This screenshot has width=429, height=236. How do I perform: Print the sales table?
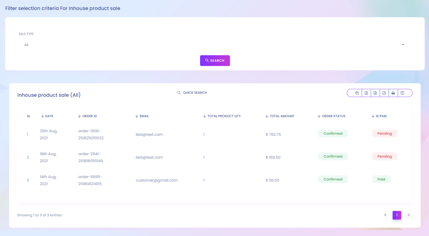(393, 93)
